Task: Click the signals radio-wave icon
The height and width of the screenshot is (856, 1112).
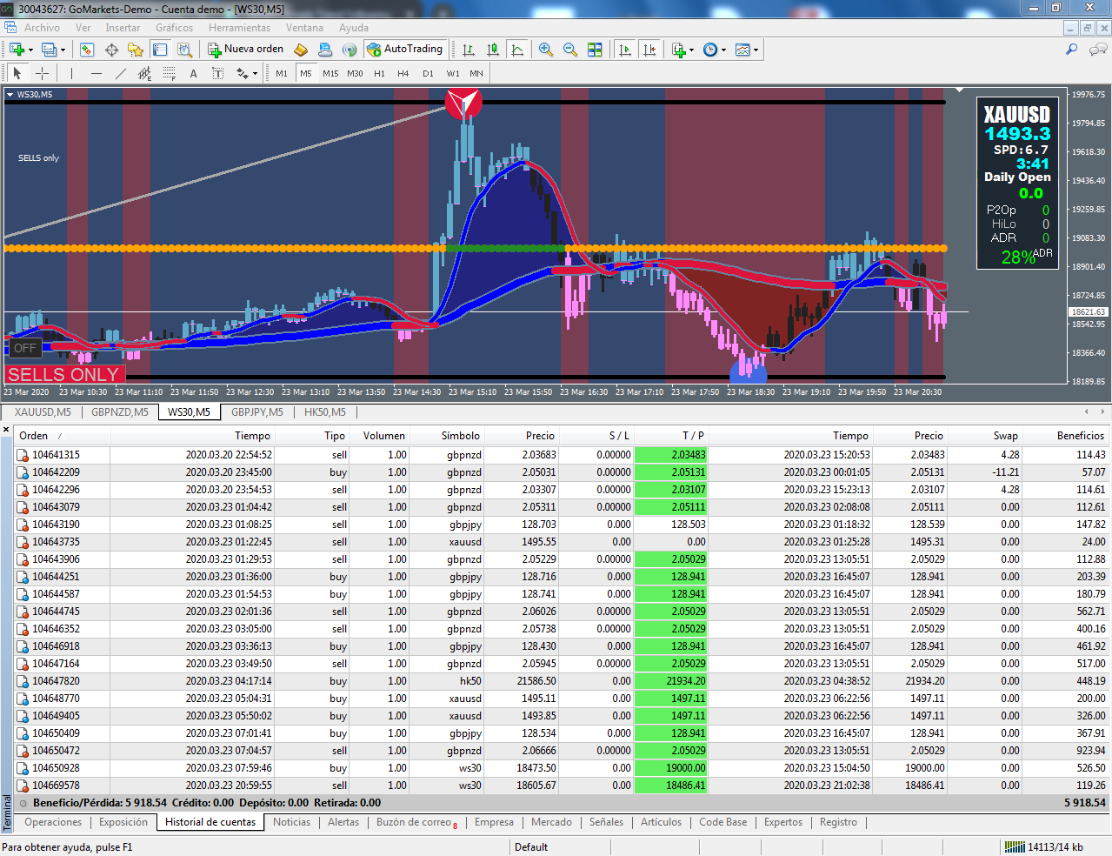Action: (x=350, y=50)
